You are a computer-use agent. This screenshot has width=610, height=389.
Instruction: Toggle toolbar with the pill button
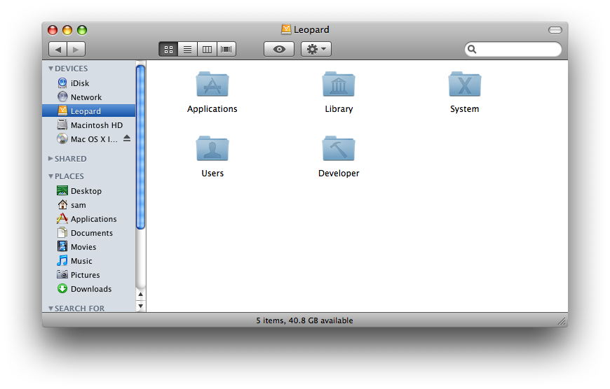coord(555,30)
